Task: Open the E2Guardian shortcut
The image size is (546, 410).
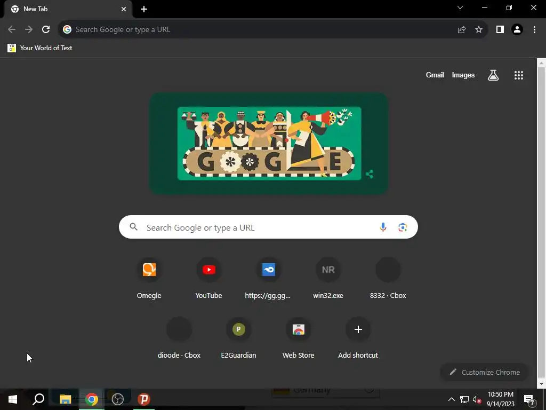Action: pyautogui.click(x=238, y=338)
